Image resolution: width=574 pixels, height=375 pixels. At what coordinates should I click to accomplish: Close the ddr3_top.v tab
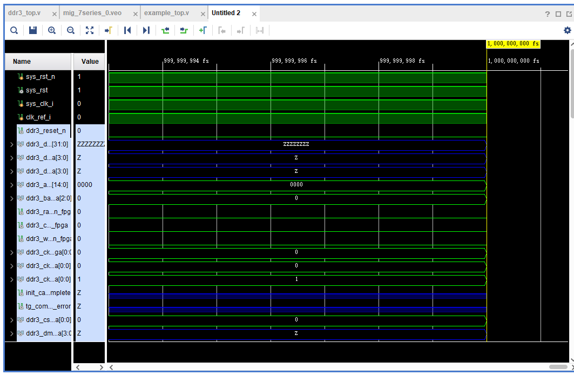tap(55, 14)
